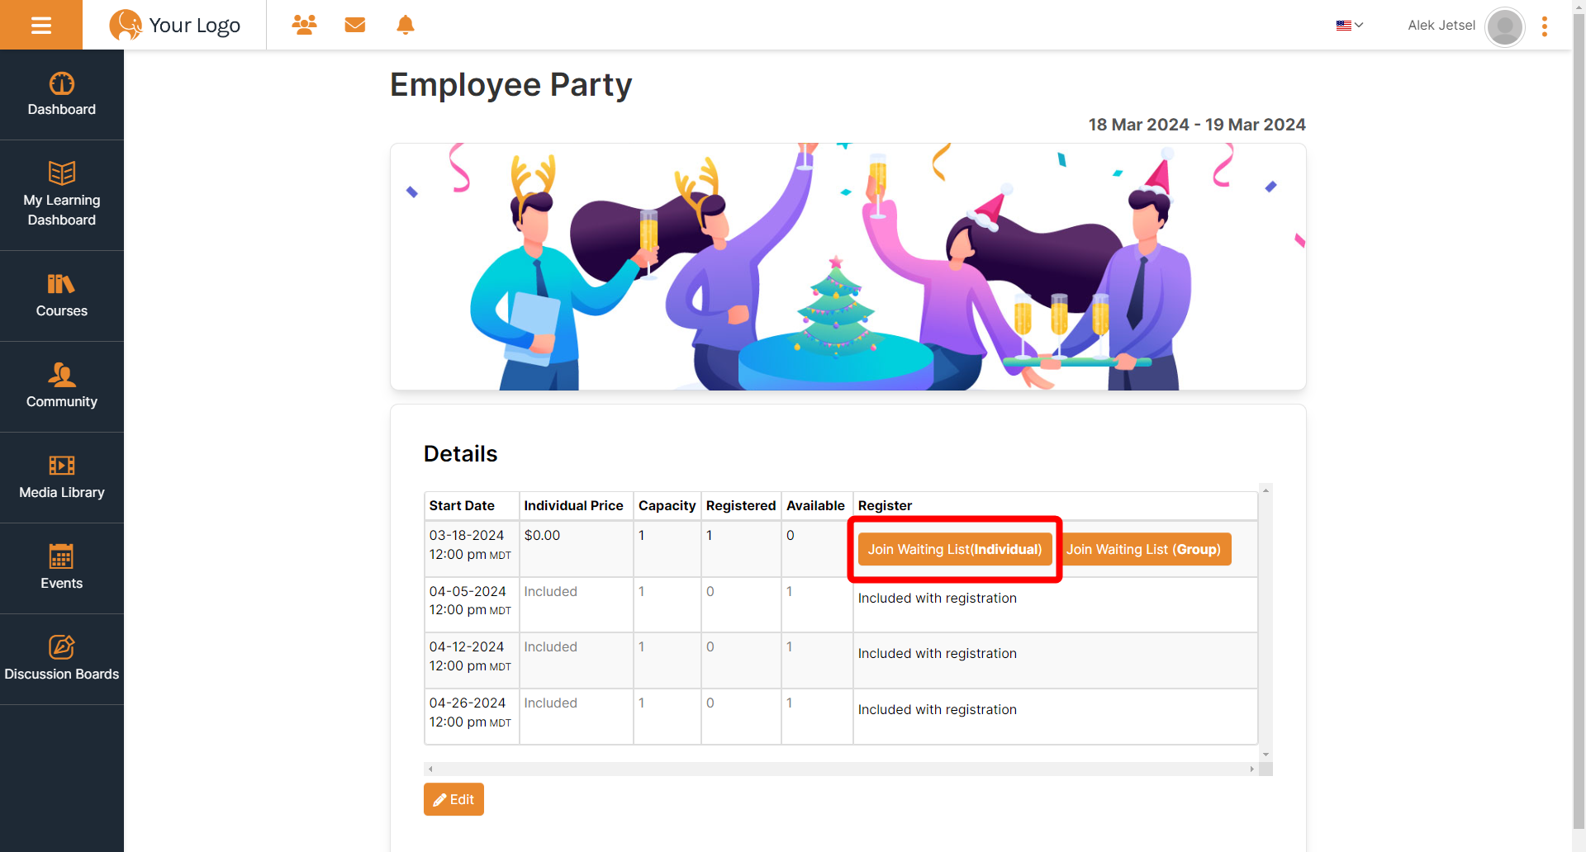Open the messages envelope icon
Image resolution: width=1586 pixels, height=852 pixels.
click(354, 25)
